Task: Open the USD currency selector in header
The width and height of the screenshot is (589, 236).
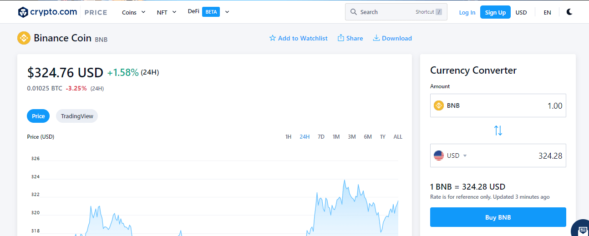Action: click(521, 12)
